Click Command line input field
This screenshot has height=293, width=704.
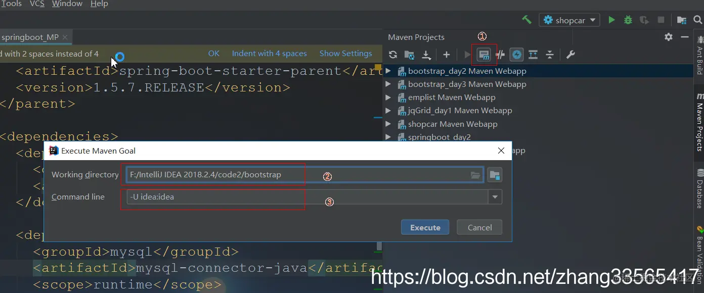click(306, 197)
